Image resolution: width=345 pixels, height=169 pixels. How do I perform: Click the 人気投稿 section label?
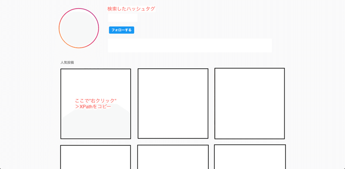pos(67,62)
